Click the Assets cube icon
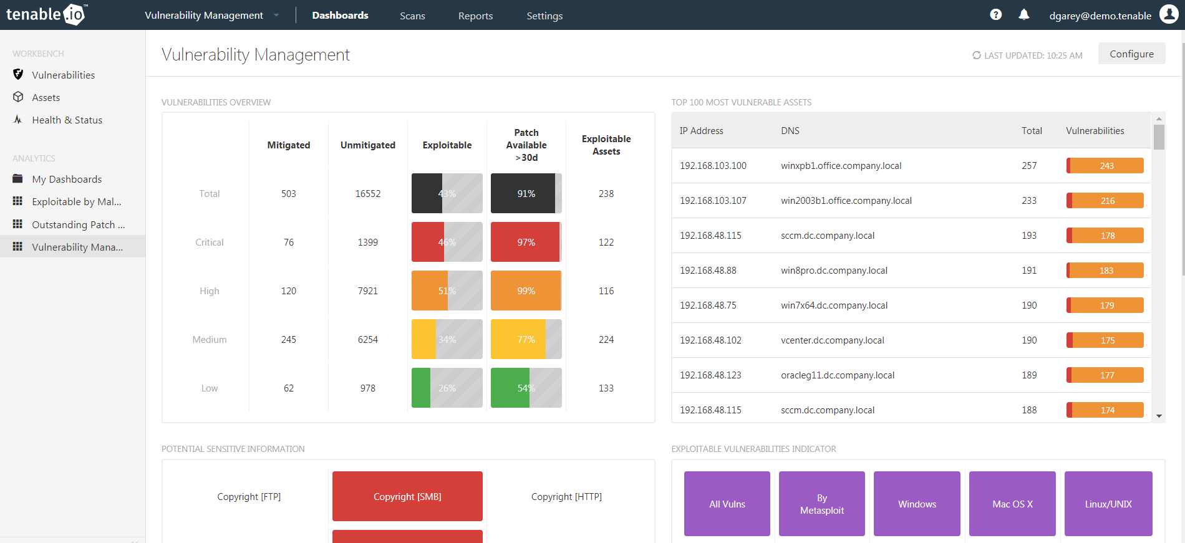 pyautogui.click(x=18, y=97)
